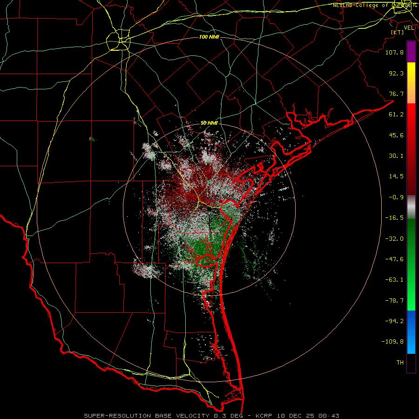Image resolution: width=419 pixels, height=419 pixels.
Task: Click the -32.0 legend value
Action: click(394, 239)
